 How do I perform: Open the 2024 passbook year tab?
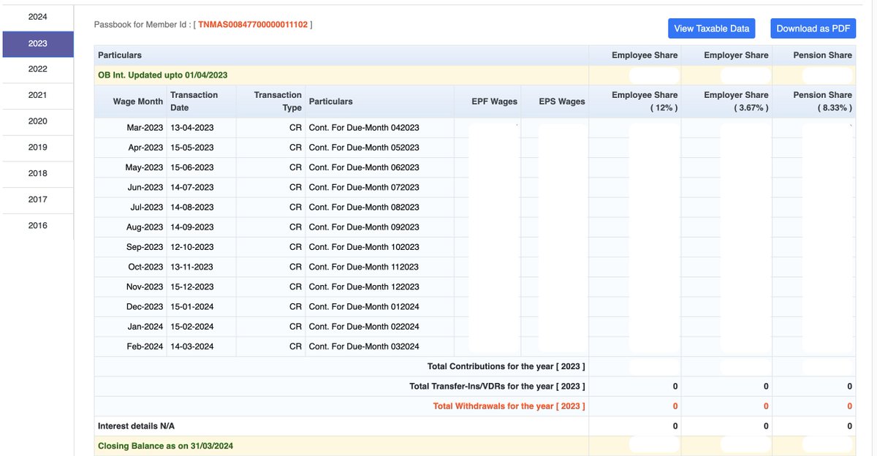pyautogui.click(x=38, y=17)
